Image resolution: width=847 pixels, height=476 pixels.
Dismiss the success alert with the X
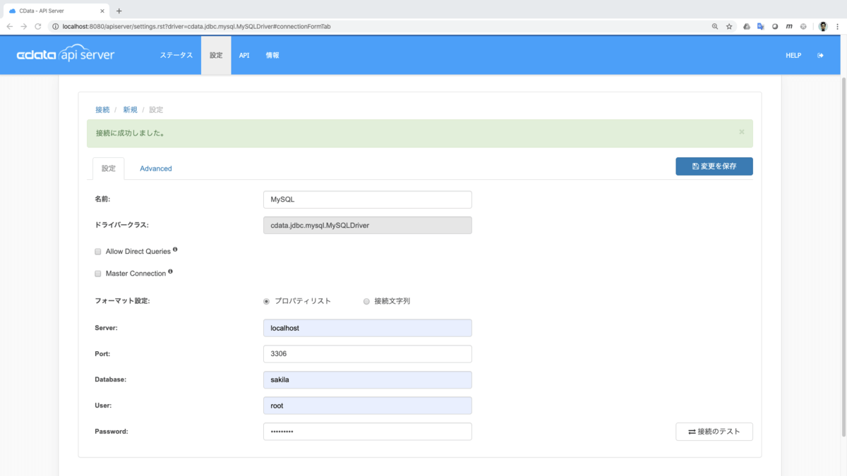coord(742,132)
